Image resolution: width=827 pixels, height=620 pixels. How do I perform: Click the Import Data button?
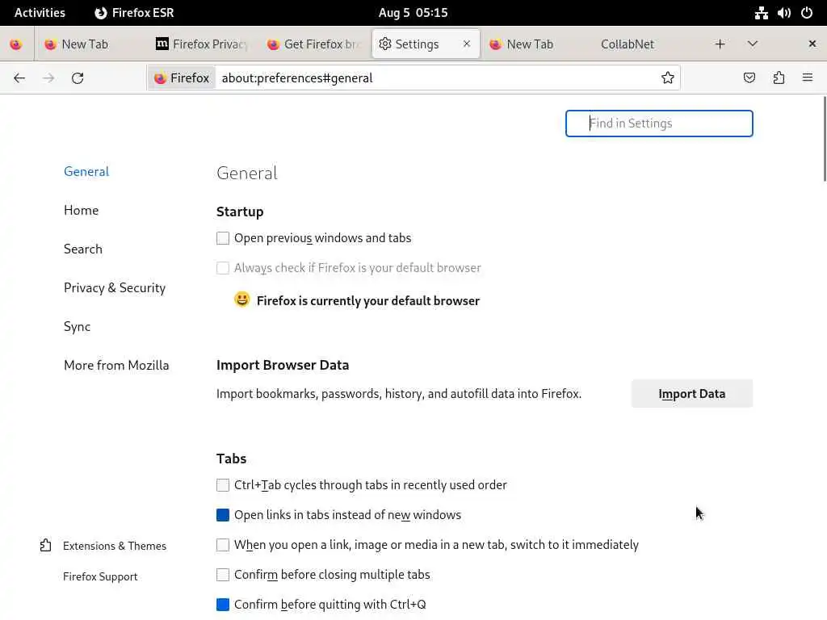pyautogui.click(x=691, y=394)
